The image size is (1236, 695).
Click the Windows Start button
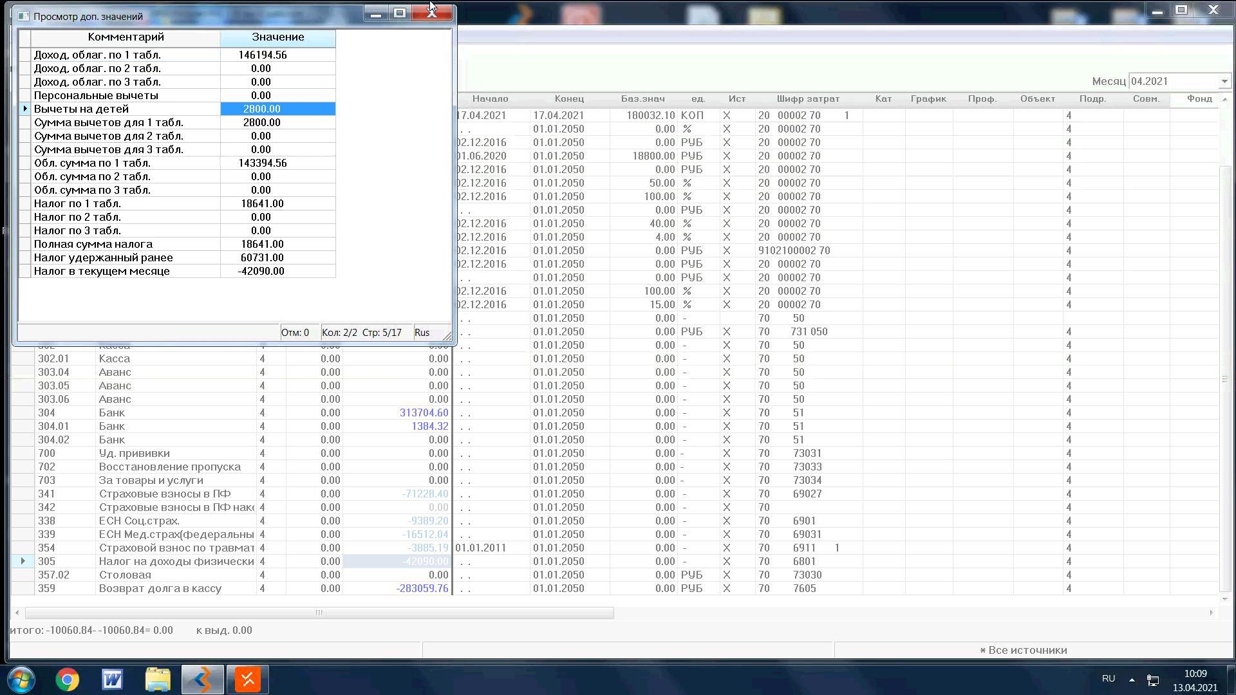click(x=21, y=680)
